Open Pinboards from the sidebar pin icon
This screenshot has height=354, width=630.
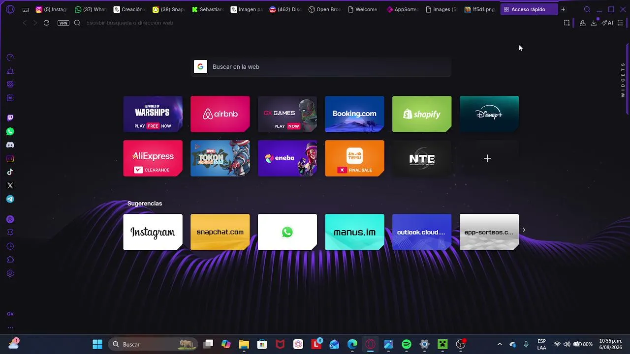pos(10,233)
